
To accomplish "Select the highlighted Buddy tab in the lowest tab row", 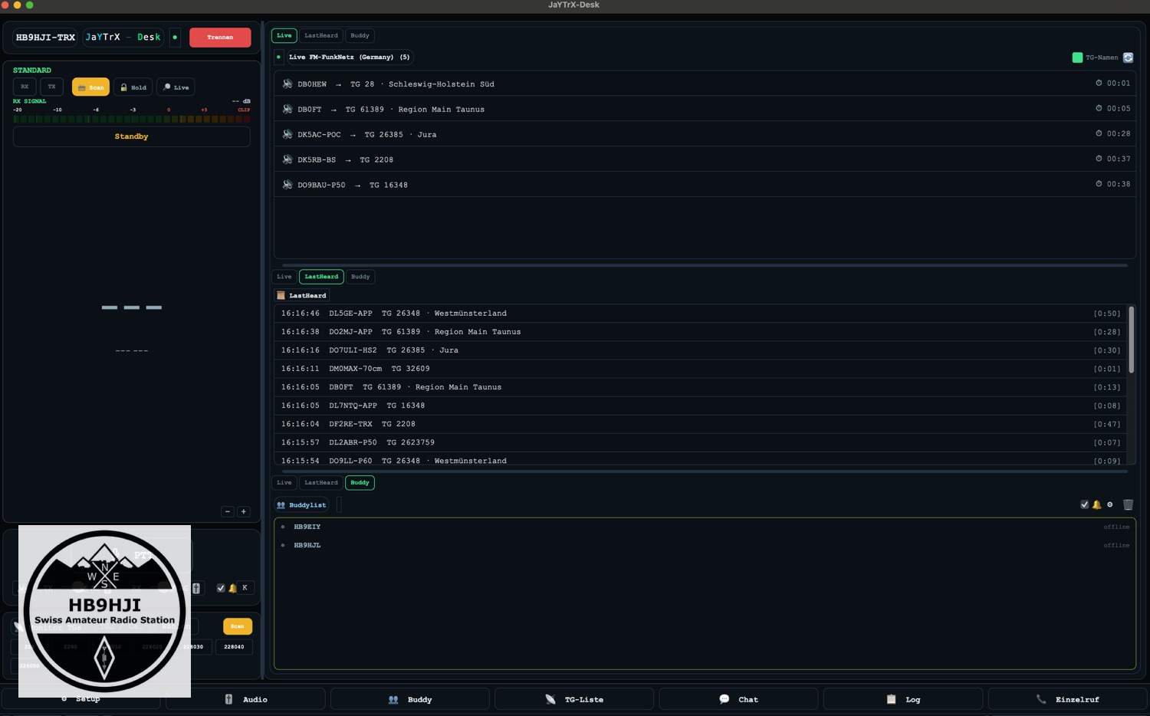I will [360, 482].
